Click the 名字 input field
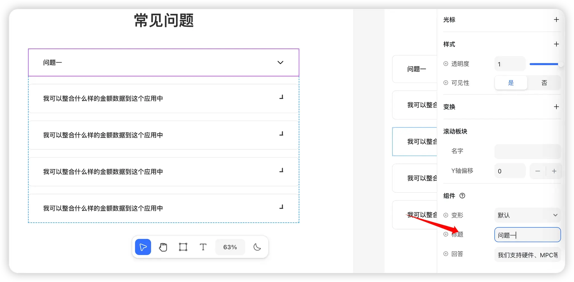This screenshot has height=282, width=574. point(527,151)
